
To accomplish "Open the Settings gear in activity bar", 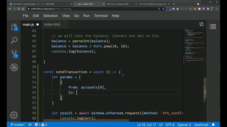I will [14, 115].
